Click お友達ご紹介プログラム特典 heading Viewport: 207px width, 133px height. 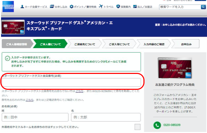(x=175, y=85)
